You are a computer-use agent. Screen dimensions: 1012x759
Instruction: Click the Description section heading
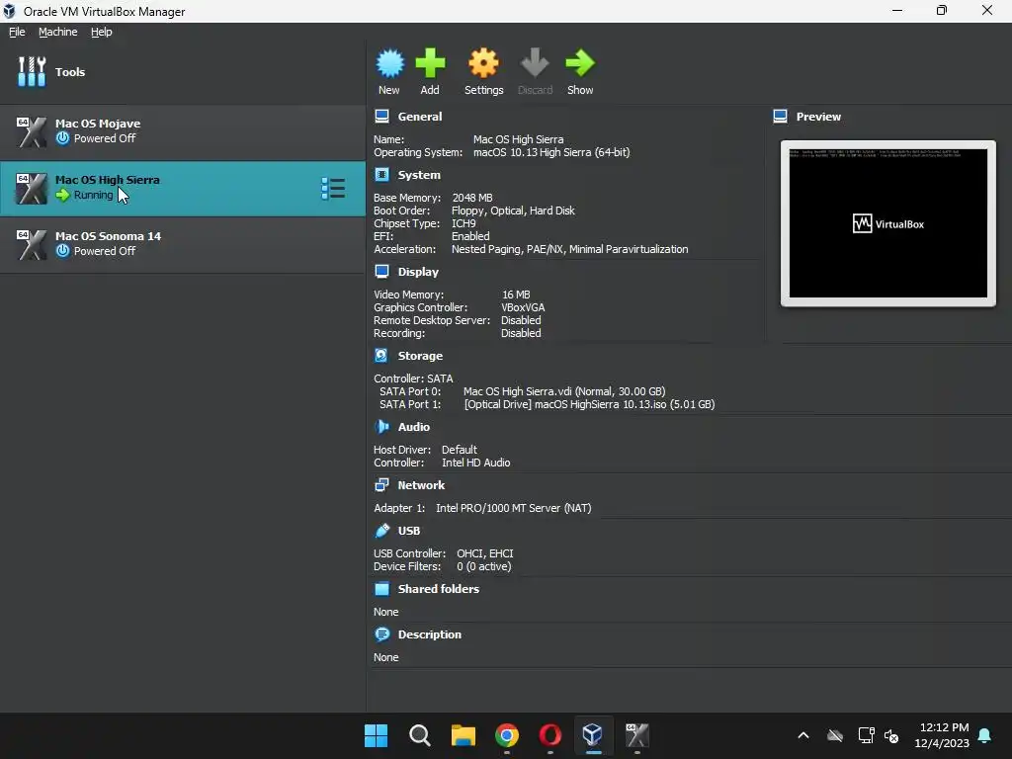(429, 634)
